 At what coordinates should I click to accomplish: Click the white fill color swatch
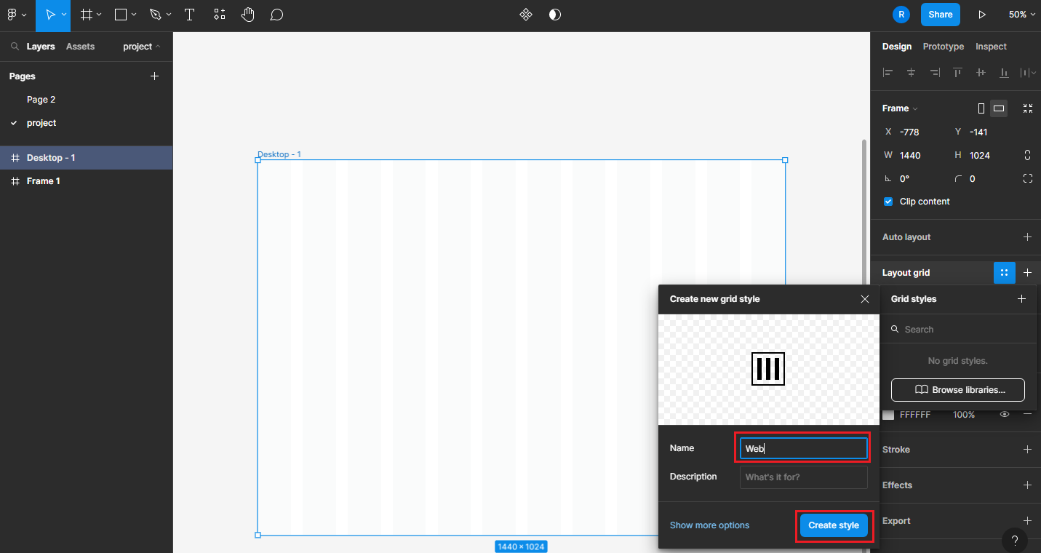[888, 415]
